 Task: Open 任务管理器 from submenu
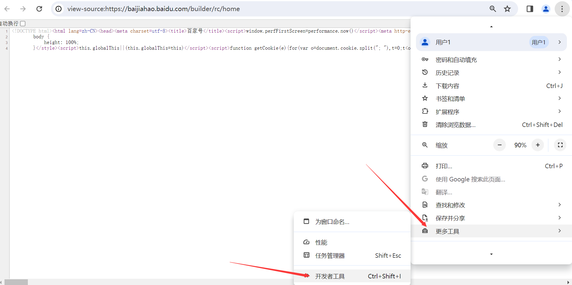(x=330, y=256)
